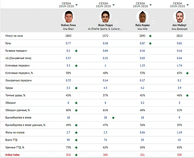Image resolution: width=194 pixels, height=158 pixels.
Task: Click the star beside Али Мабхут's 63% key passes
Action: pyautogui.click(x=187, y=73)
